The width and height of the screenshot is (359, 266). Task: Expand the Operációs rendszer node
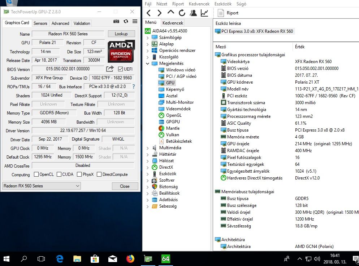pos(147,50)
